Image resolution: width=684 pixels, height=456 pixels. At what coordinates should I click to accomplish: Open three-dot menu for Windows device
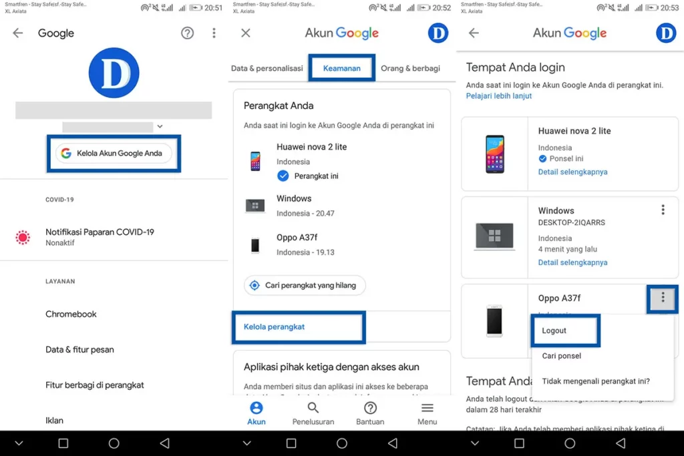663,210
